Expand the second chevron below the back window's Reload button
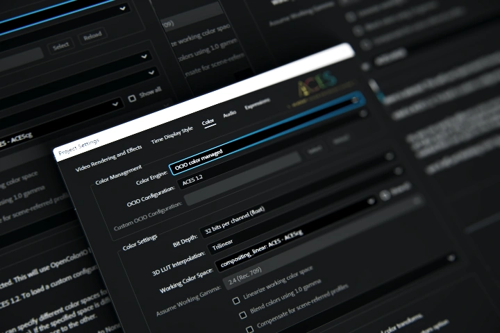 click(x=151, y=73)
